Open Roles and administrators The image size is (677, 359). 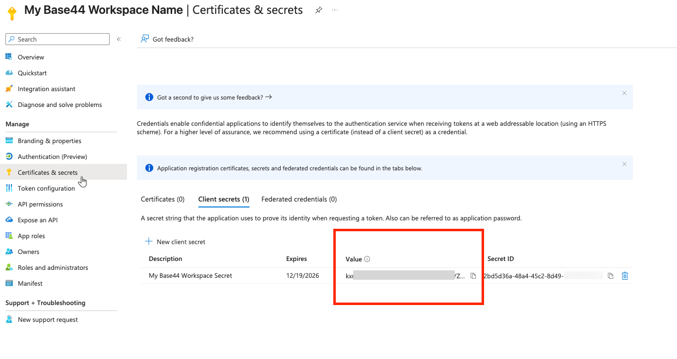click(53, 267)
